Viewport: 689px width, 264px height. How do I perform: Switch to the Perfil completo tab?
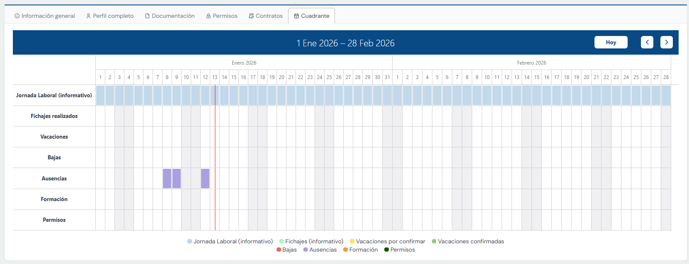[110, 16]
